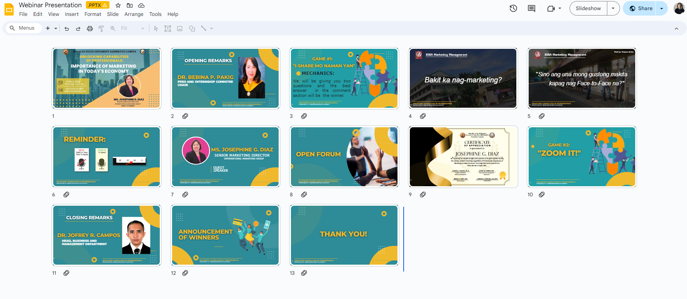The height and width of the screenshot is (299, 687).
Task: Select the Closing Remarks slide thumbnail
Action: [x=107, y=235]
